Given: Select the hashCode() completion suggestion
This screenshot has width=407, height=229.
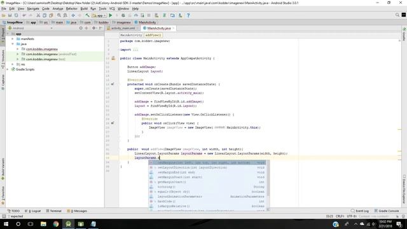Looking at the screenshot, I should tap(207, 201).
